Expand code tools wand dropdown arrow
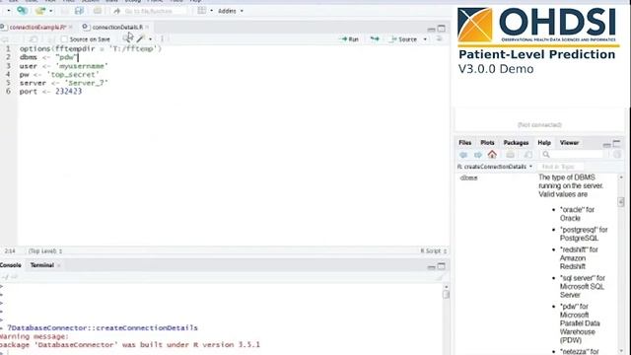Image resolution: width=631 pixels, height=355 pixels. click(x=151, y=39)
